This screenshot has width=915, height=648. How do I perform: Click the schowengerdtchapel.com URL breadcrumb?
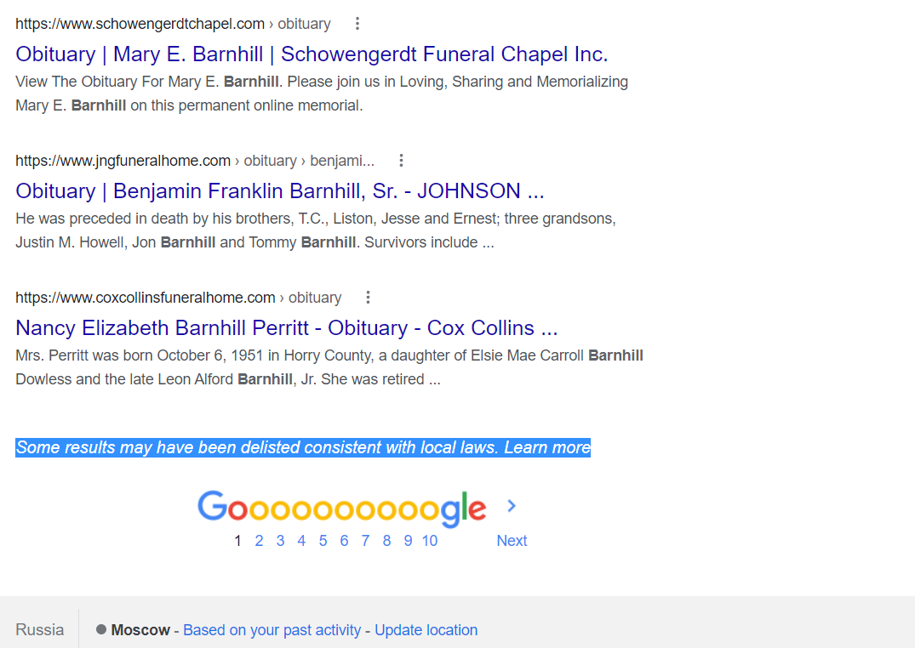[x=140, y=24]
